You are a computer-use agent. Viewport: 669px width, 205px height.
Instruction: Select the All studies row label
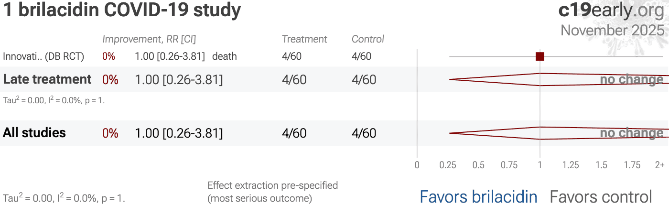[34, 133]
